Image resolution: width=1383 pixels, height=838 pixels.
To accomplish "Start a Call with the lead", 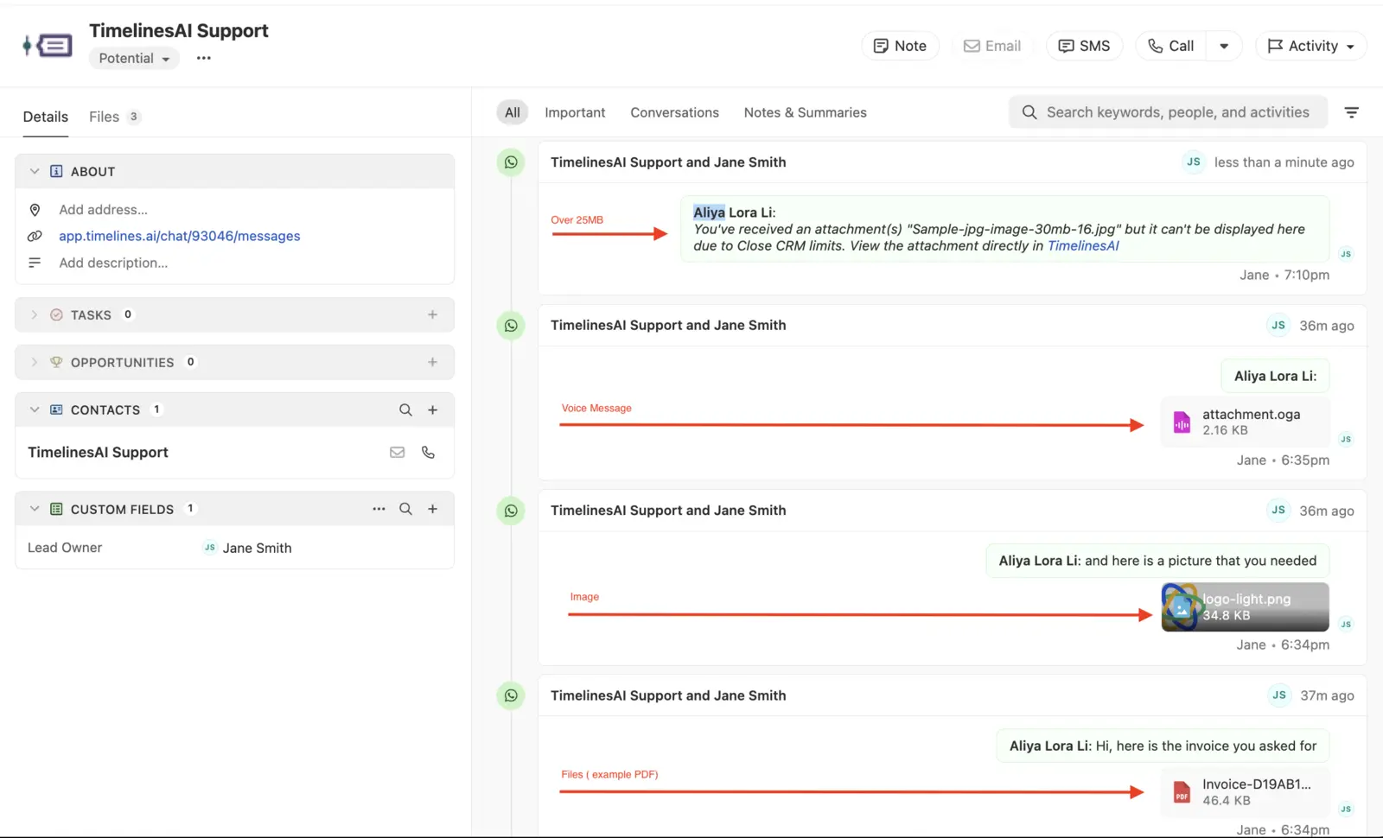I will (1171, 46).
